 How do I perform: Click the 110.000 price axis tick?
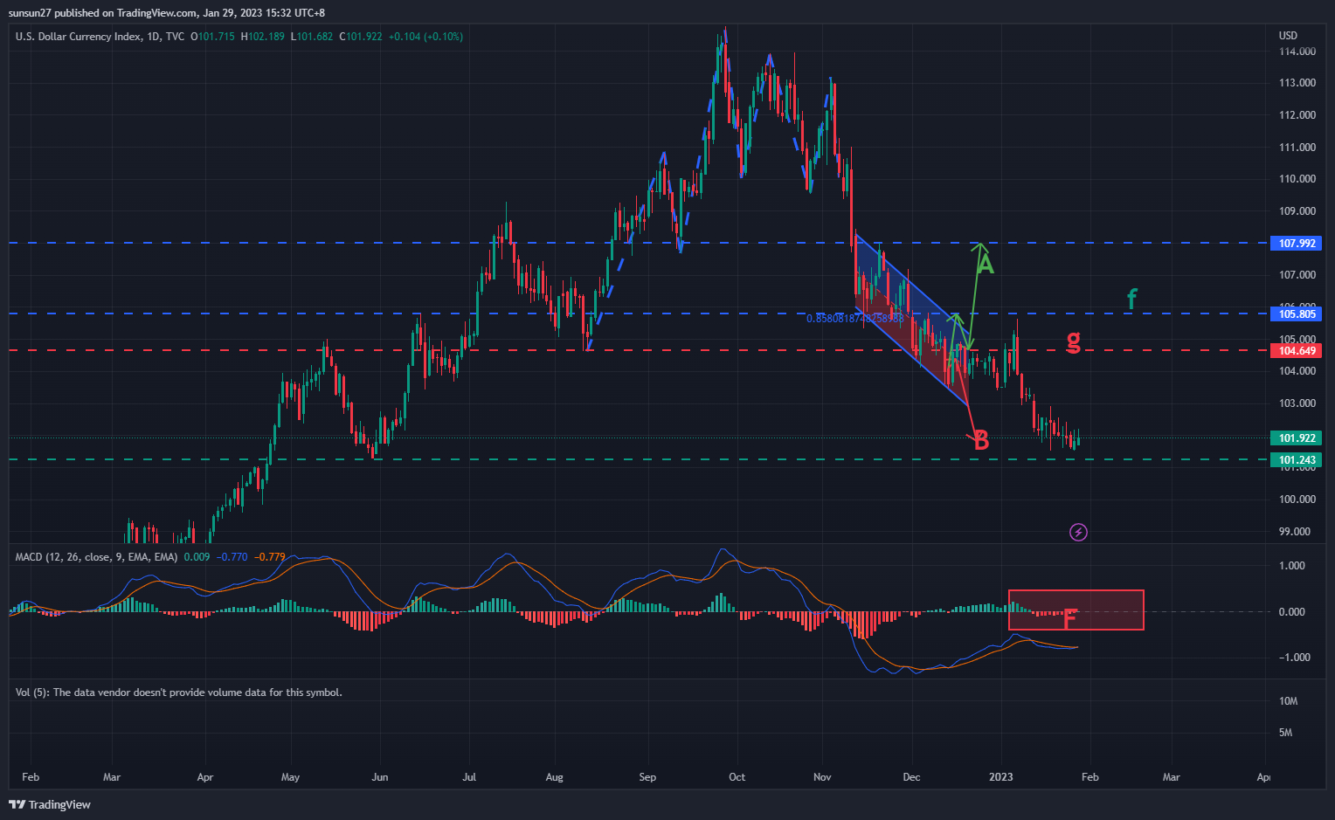(1297, 179)
